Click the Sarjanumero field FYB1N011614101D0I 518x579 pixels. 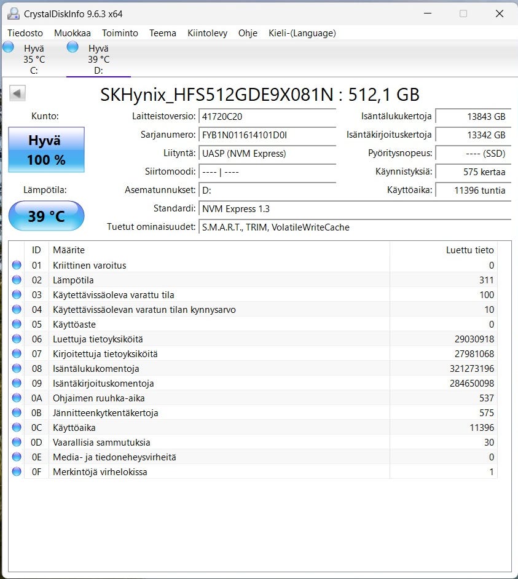click(x=267, y=135)
